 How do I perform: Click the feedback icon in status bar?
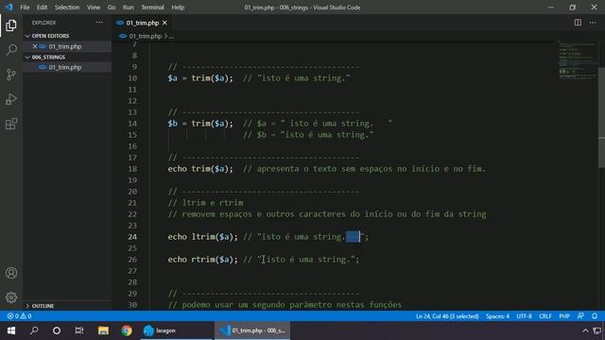pos(580,316)
